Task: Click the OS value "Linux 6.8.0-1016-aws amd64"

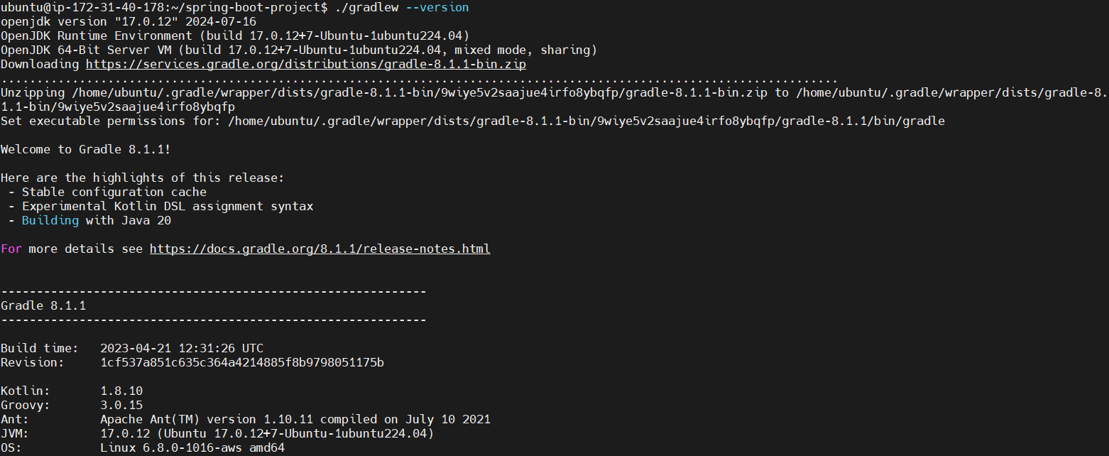Action: click(x=192, y=447)
